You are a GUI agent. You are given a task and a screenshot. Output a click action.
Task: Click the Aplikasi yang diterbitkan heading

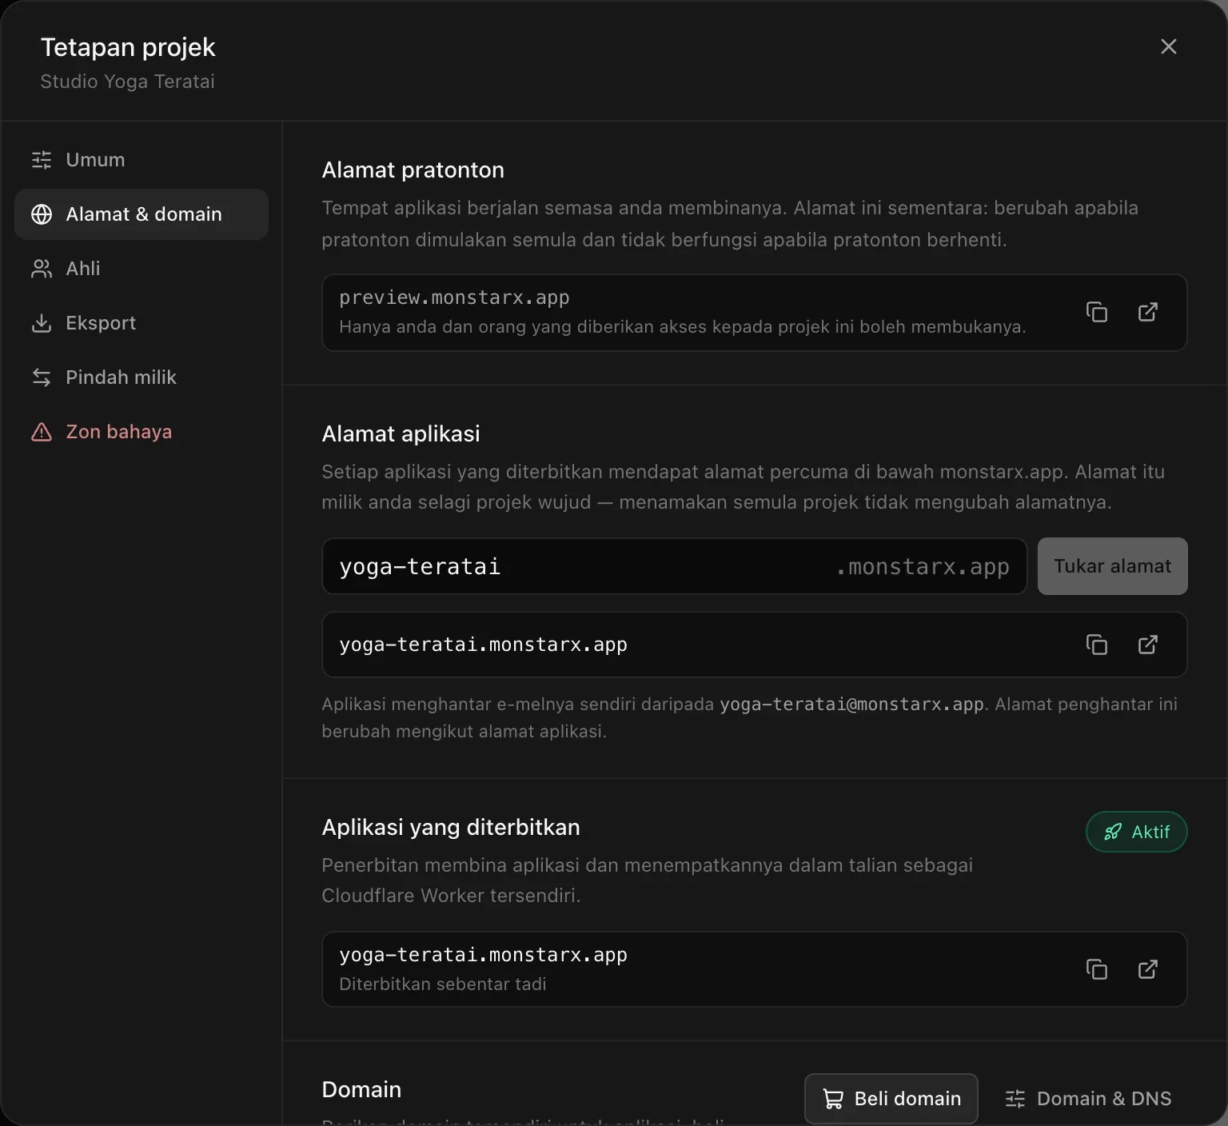451,827
